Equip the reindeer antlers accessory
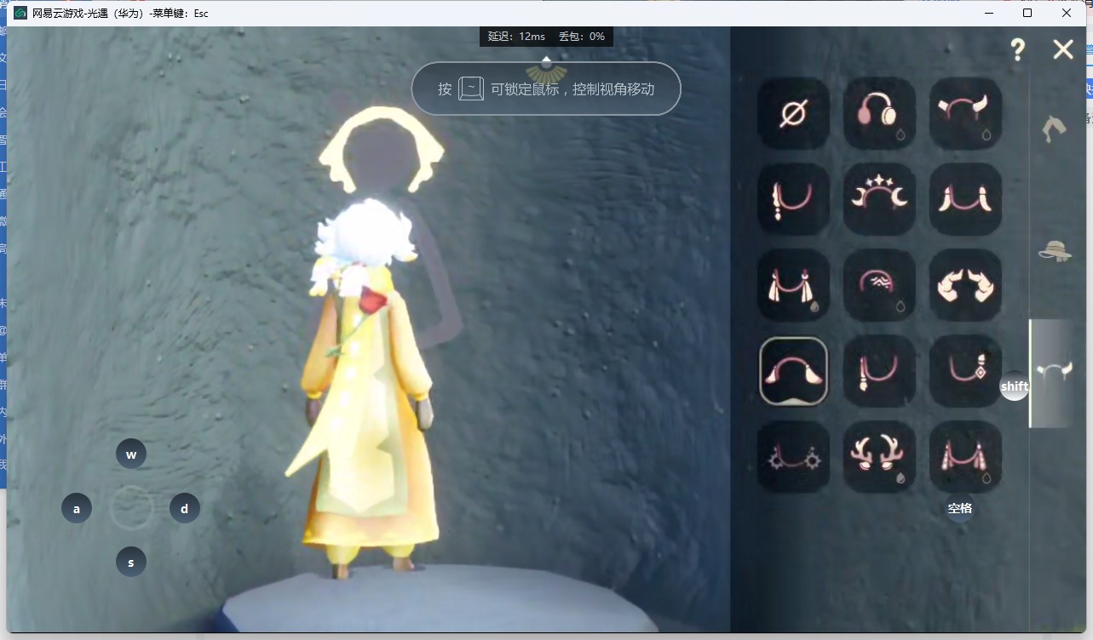 tap(879, 457)
